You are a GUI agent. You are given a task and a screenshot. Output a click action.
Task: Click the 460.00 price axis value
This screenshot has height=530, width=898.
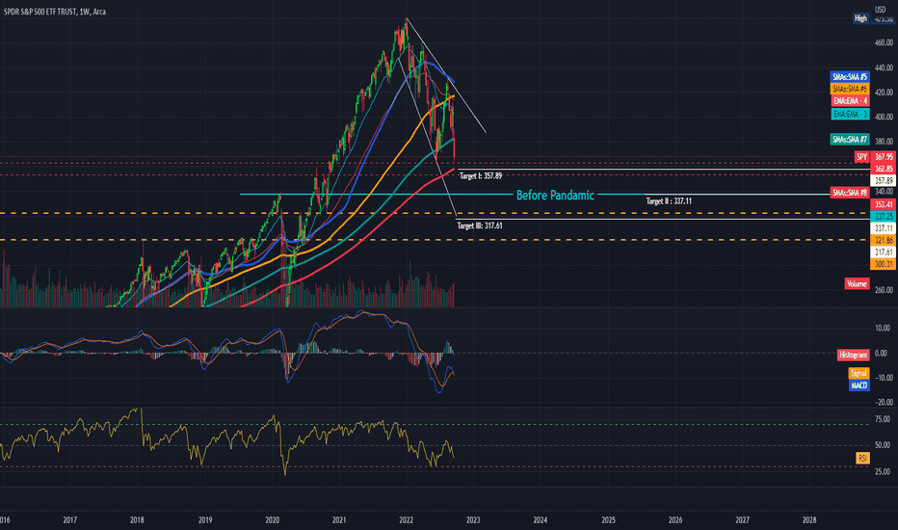click(884, 43)
